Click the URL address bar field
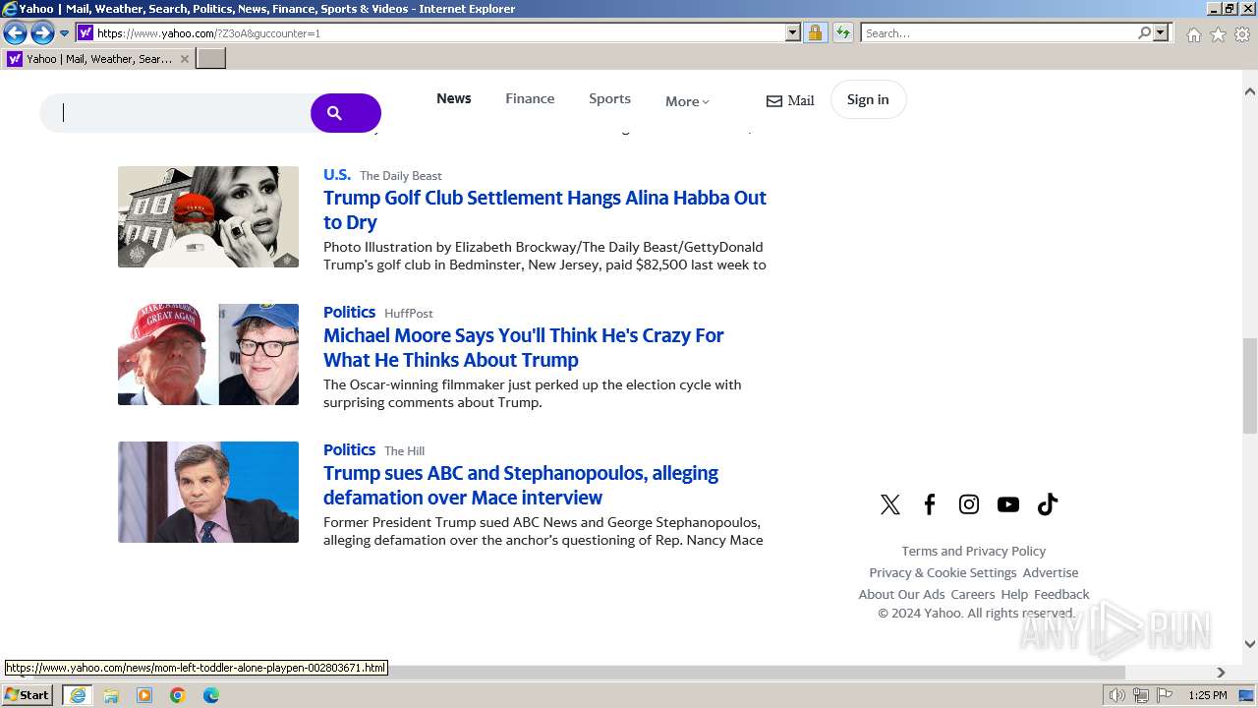The width and height of the screenshot is (1258, 708). (439, 32)
